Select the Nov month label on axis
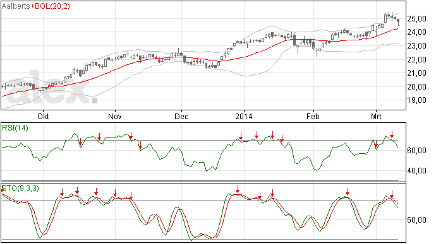The image size is (436, 244). [115, 116]
